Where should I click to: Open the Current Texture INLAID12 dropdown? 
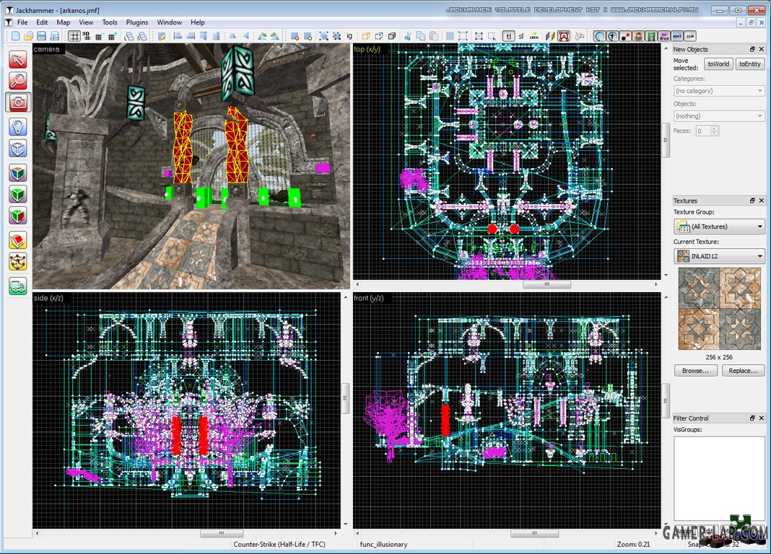[x=718, y=256]
